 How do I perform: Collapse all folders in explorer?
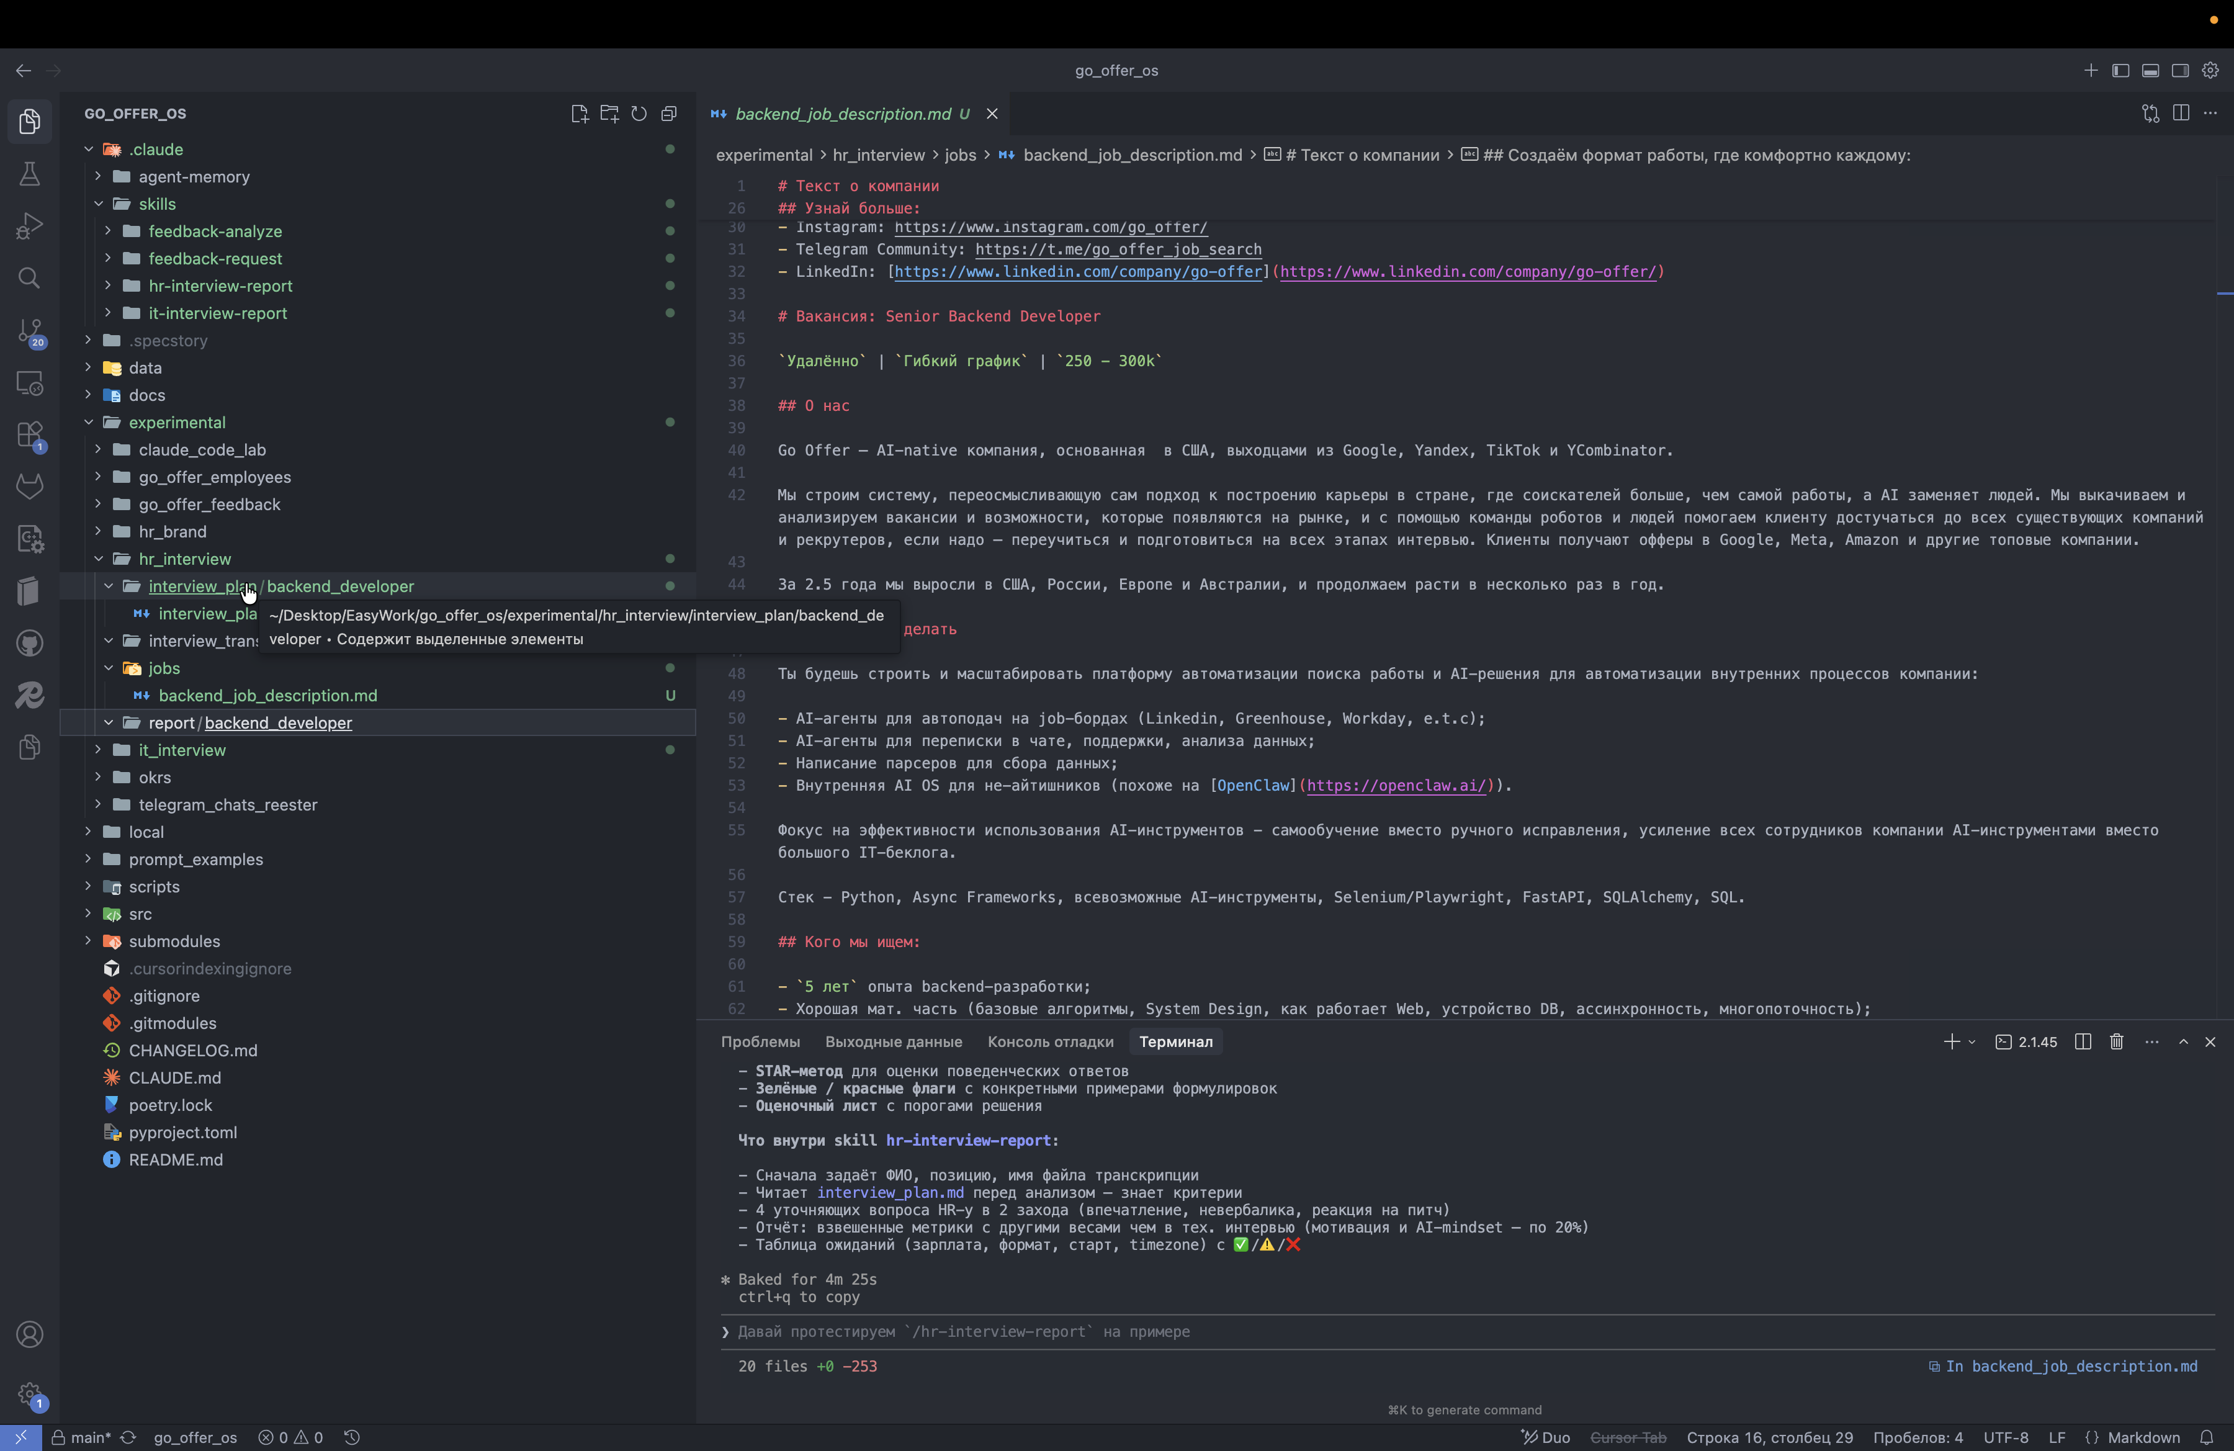tap(669, 114)
